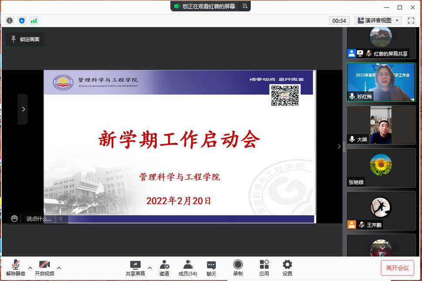Click Share Screen (共享屏幕) button
The width and height of the screenshot is (422, 281).
(135, 268)
